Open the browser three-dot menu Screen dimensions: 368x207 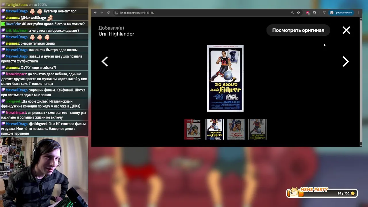358,13
